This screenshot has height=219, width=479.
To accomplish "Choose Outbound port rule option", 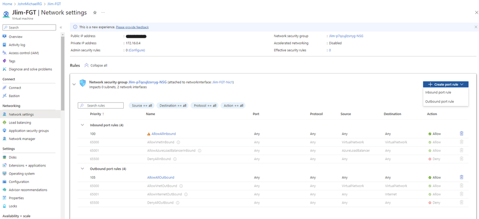I will (x=440, y=101).
